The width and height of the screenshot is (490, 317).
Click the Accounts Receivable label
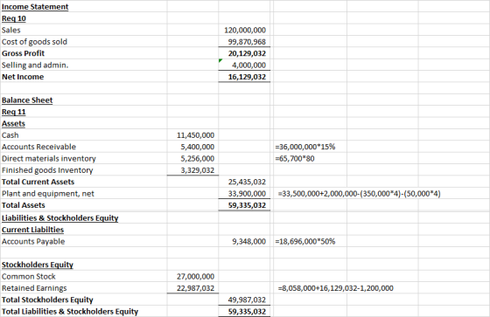[x=38, y=147]
